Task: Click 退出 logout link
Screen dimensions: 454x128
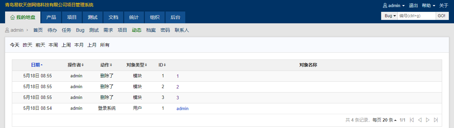Action: tap(413, 5)
